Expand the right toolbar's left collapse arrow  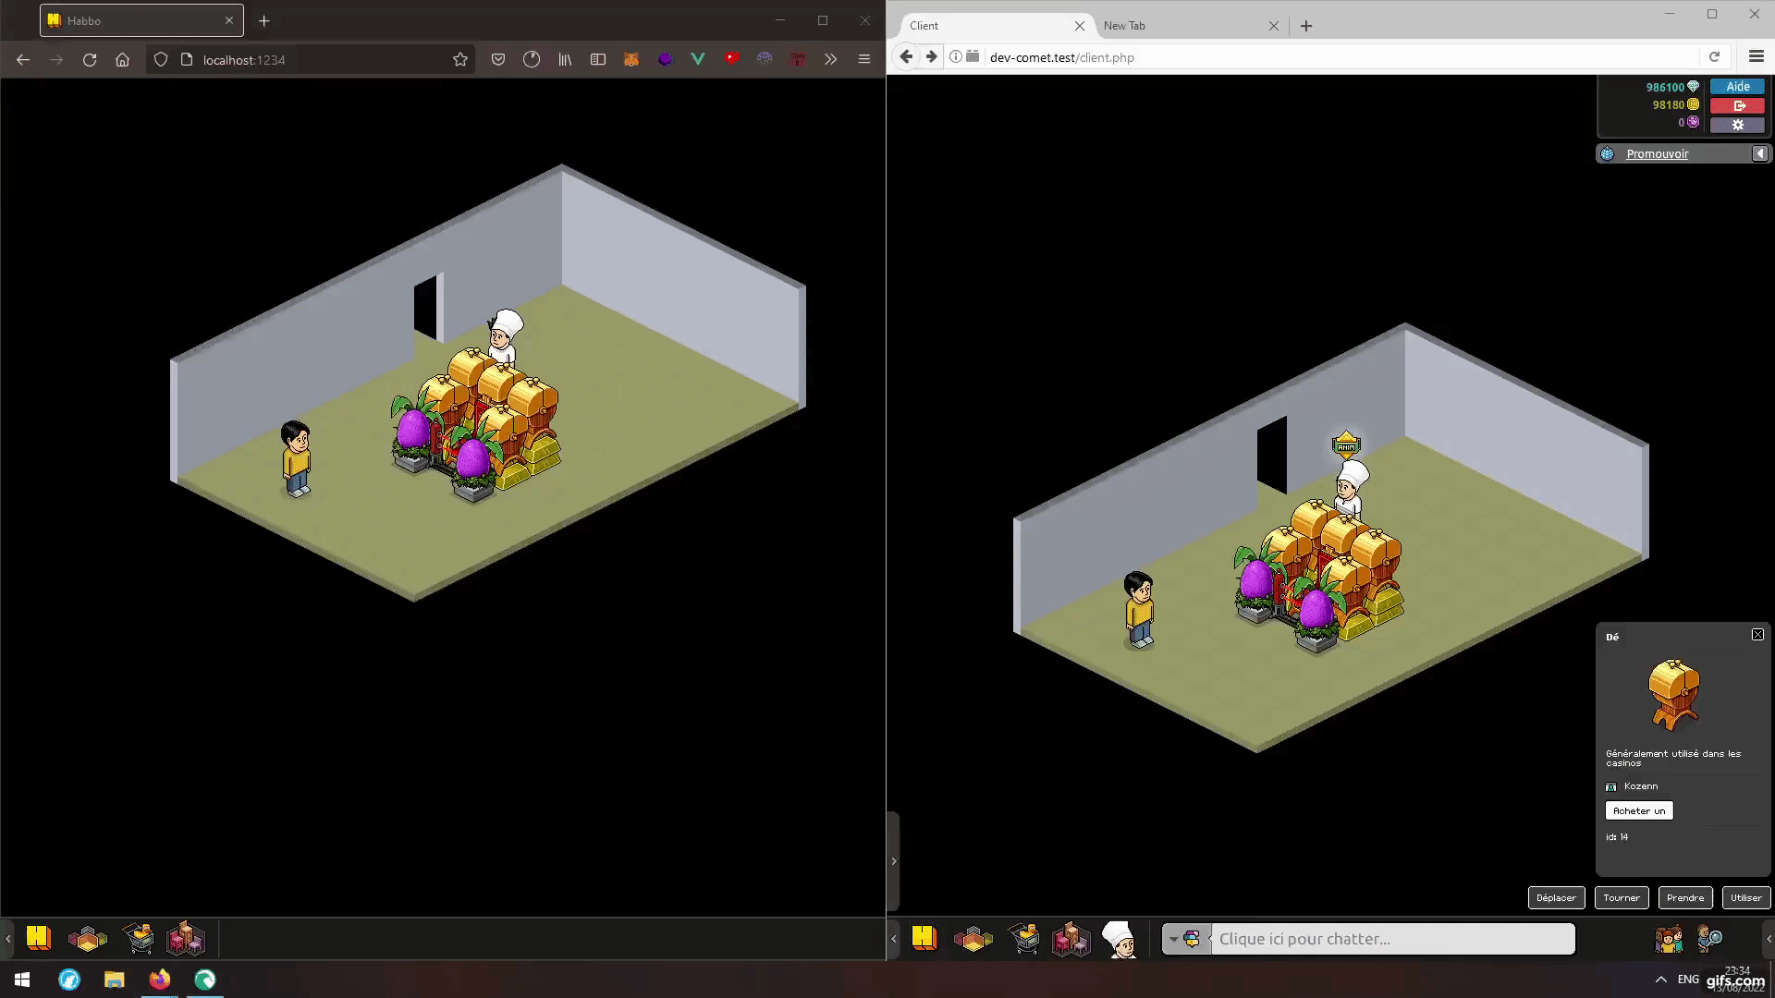(893, 939)
